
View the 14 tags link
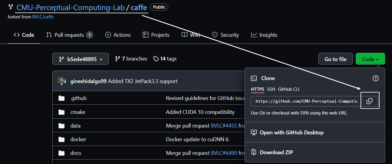pos(165,59)
